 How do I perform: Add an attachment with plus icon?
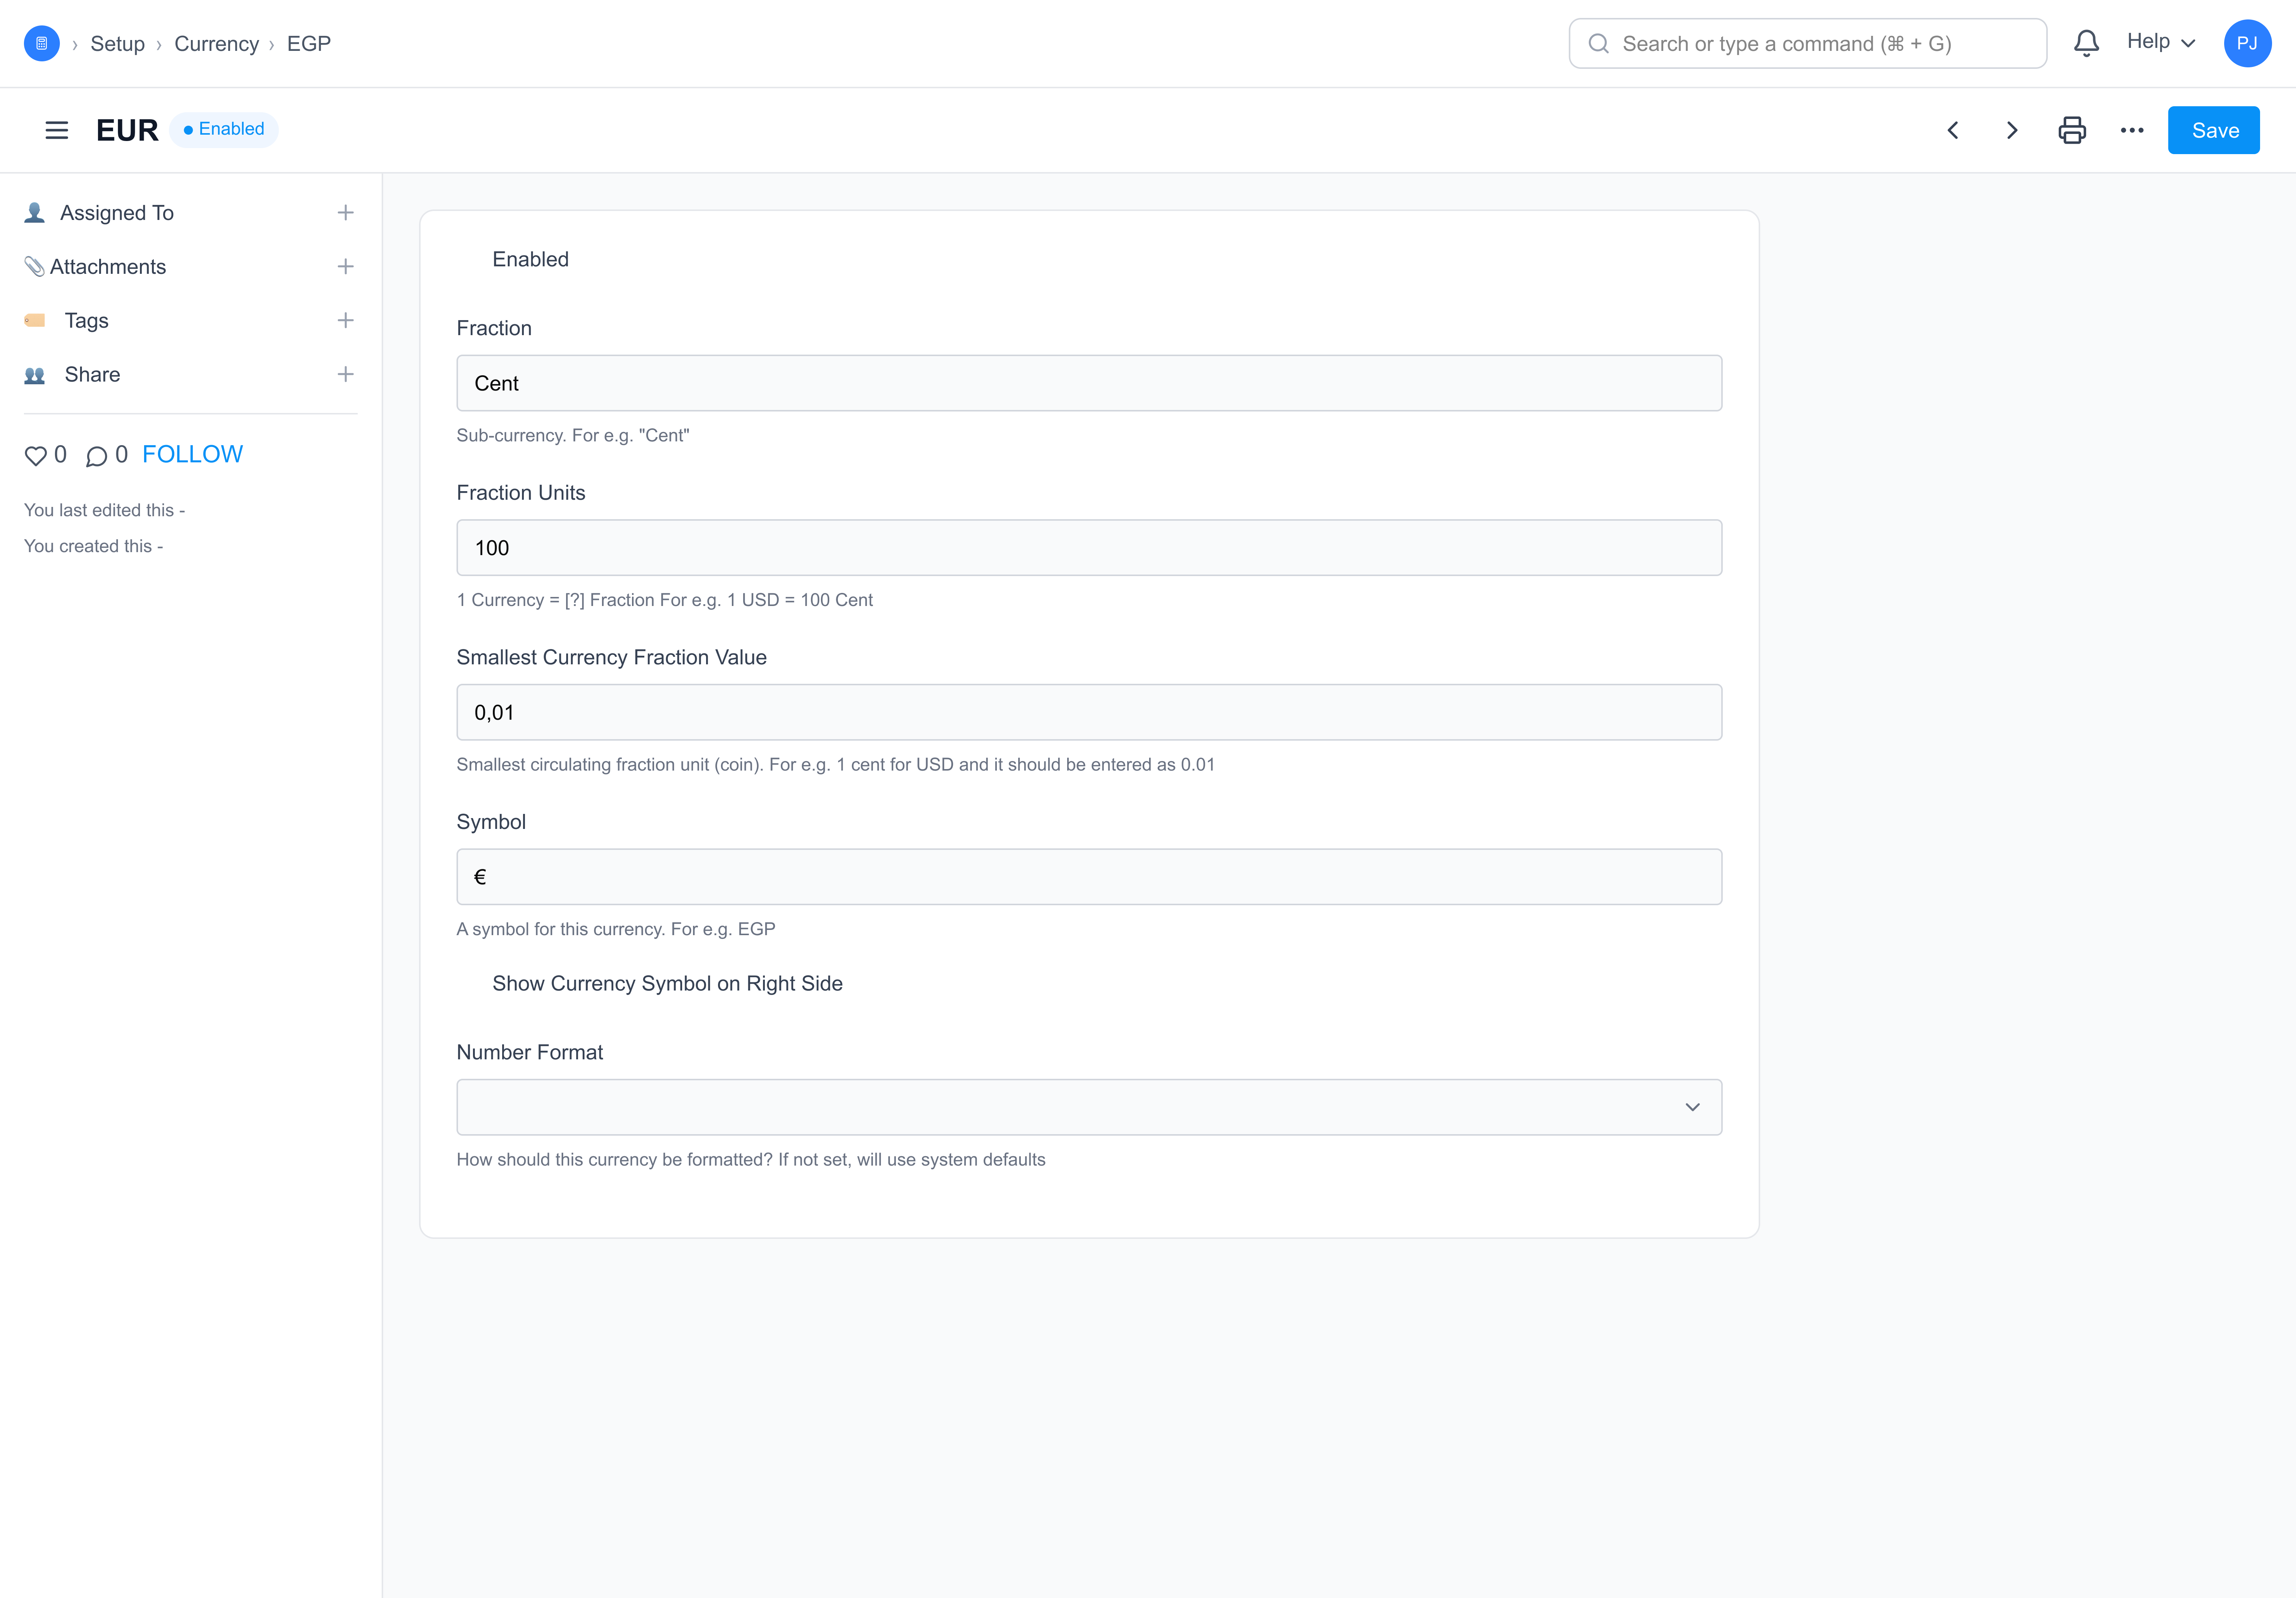345,267
